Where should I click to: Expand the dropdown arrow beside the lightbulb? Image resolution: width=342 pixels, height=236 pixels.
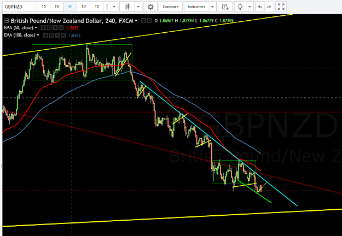(250, 7)
